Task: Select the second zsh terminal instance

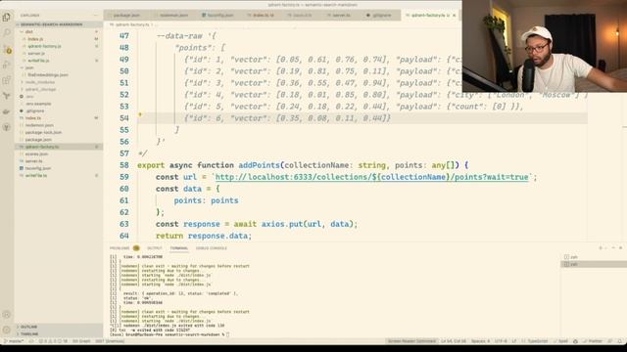Action: 594,264
